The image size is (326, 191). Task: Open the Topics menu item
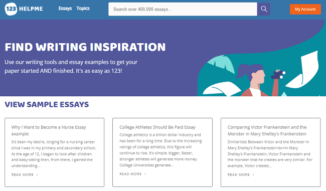pyautogui.click(x=83, y=9)
